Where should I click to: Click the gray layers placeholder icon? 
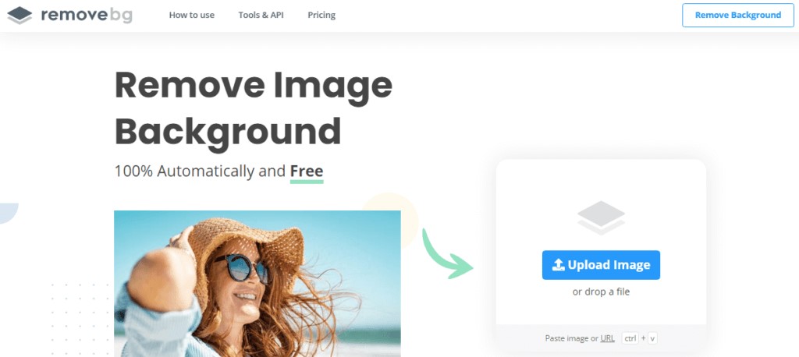(602, 217)
